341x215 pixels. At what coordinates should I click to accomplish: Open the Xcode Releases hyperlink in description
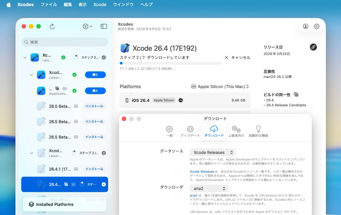tap(202, 171)
